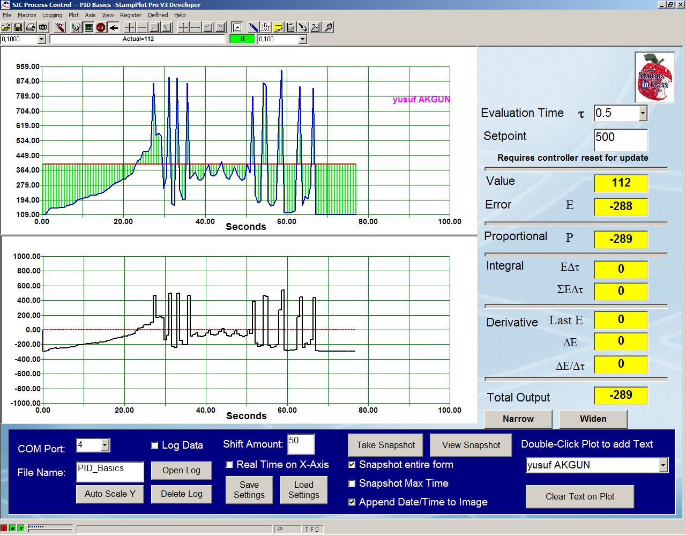The width and height of the screenshot is (686, 536).
Task: Open the View menu
Action: click(108, 15)
